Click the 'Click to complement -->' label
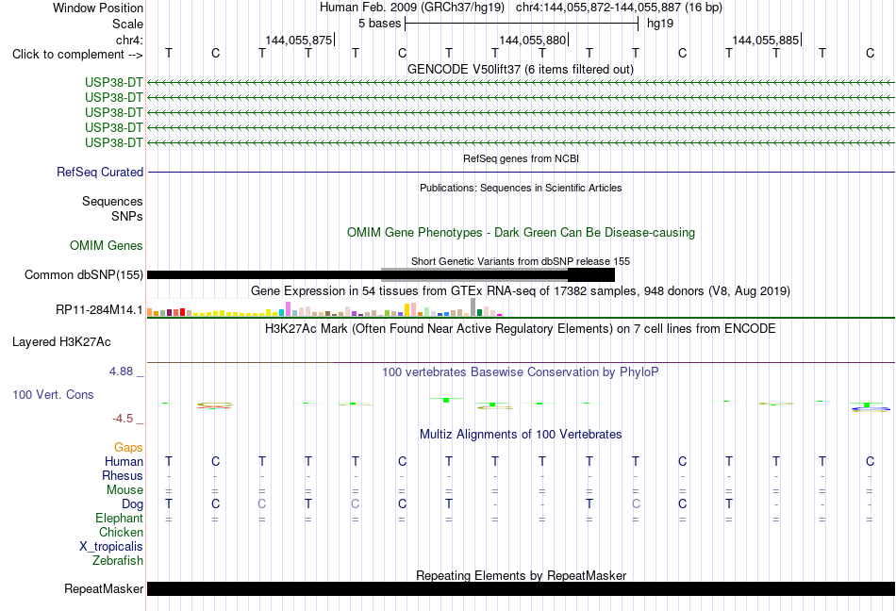 77,55
